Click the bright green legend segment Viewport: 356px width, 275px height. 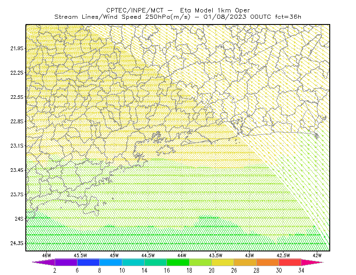[x=178, y=262]
